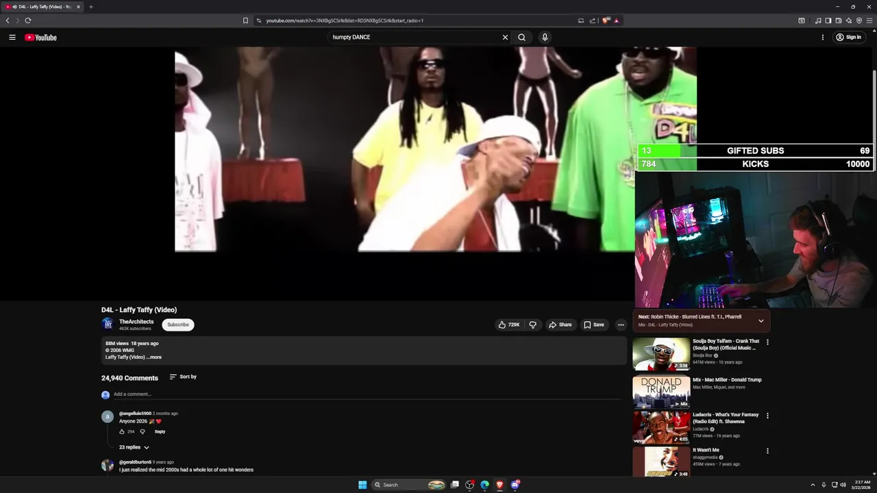Click 24,940 Comments heading

click(x=129, y=378)
